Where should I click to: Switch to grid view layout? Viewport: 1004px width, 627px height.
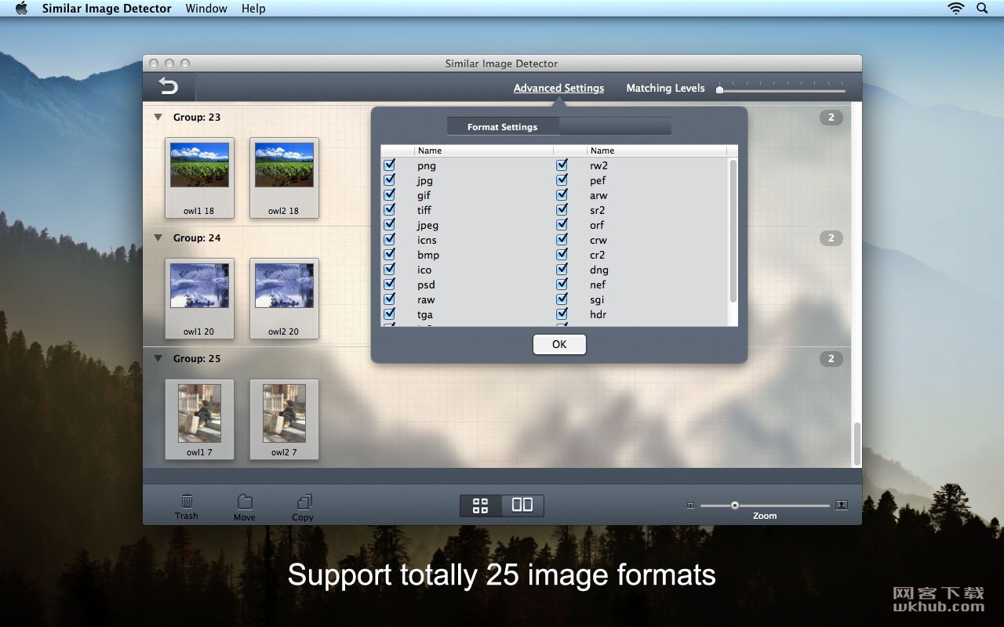(x=481, y=506)
